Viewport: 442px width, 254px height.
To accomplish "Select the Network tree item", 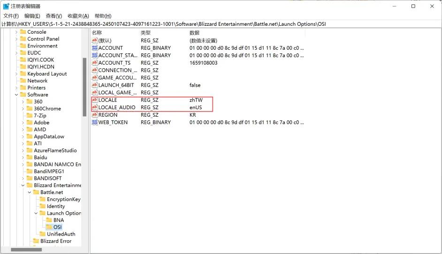I will click(x=37, y=81).
